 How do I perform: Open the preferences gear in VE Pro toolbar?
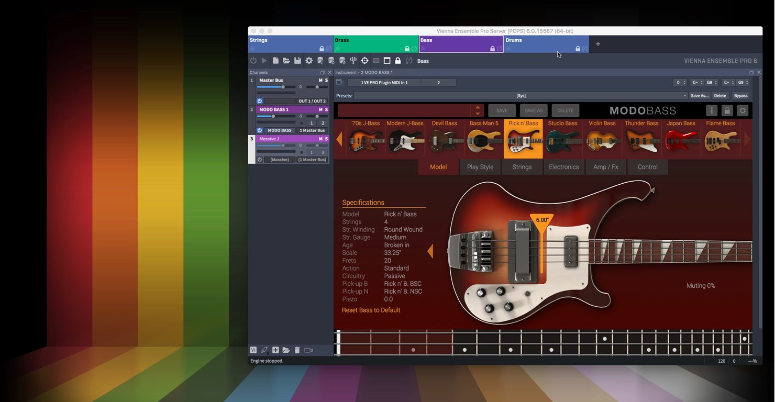(309, 61)
